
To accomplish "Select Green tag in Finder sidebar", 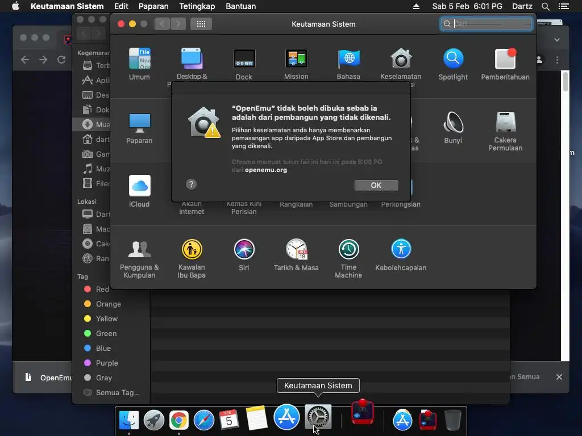I will 100,334.
